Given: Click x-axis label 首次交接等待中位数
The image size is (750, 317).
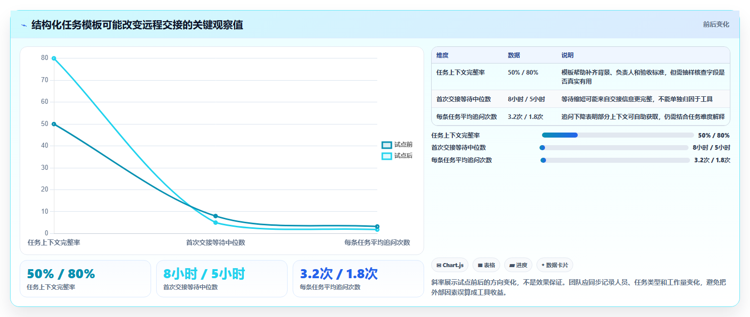Looking at the screenshot, I should click(216, 242).
